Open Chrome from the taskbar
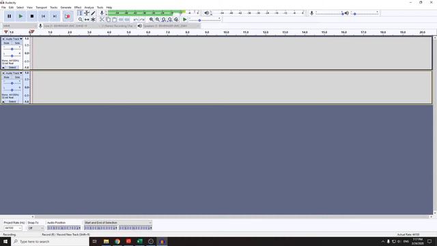Viewport: 437px width, 246px height. pos(117,241)
